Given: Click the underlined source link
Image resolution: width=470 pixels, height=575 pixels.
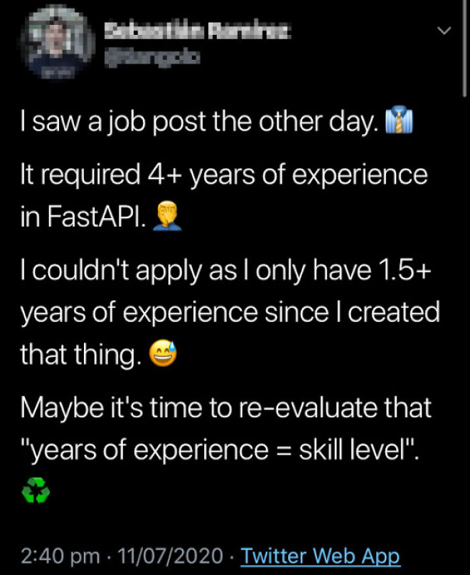Looking at the screenshot, I should click(x=320, y=556).
